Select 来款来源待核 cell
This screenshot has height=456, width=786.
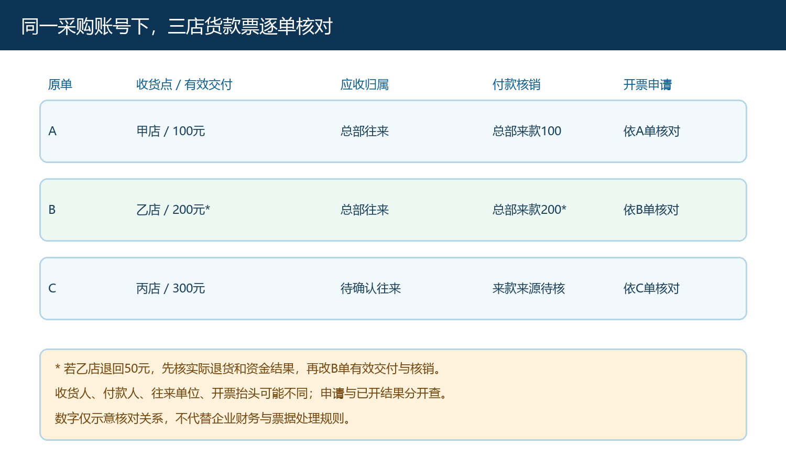[529, 288]
